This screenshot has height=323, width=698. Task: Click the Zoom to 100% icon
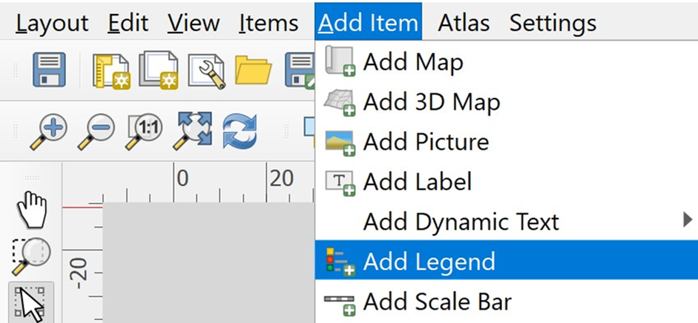coord(144,132)
